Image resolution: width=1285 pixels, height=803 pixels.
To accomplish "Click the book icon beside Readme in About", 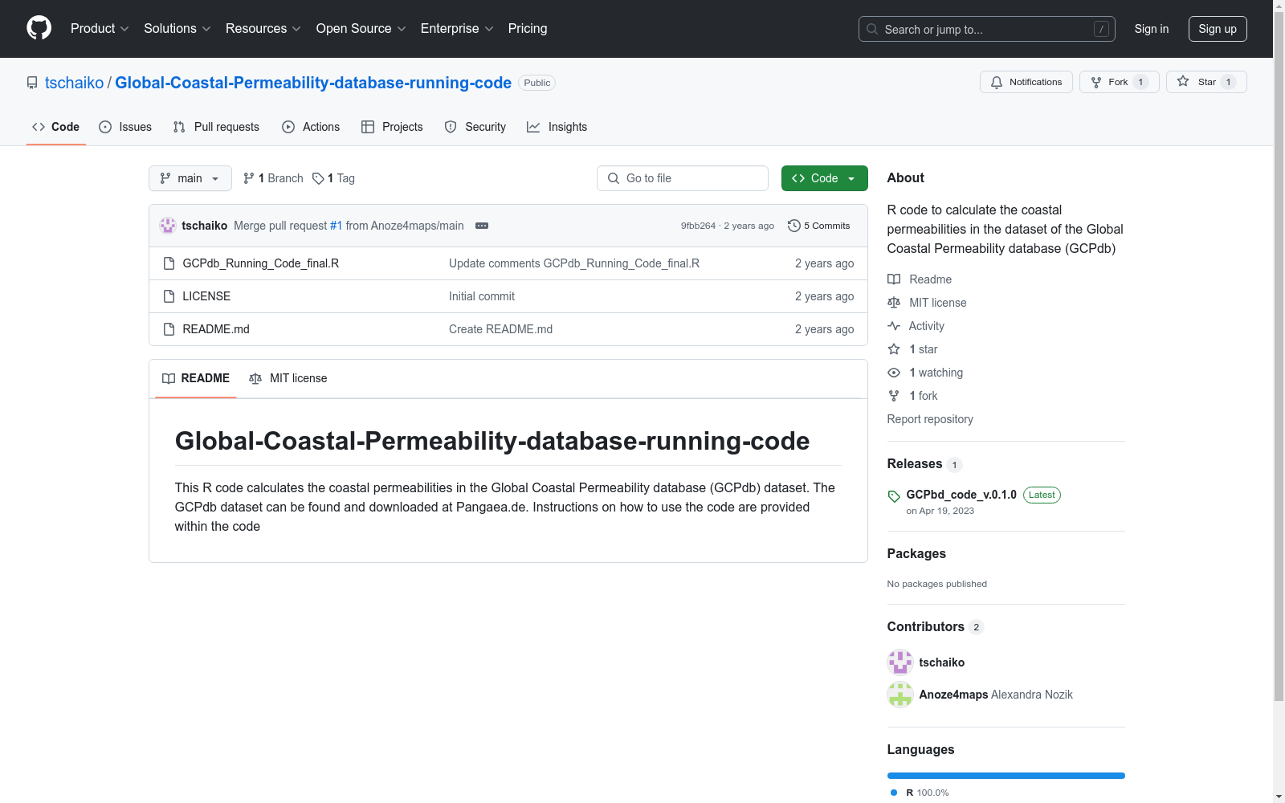I will pos(894,279).
